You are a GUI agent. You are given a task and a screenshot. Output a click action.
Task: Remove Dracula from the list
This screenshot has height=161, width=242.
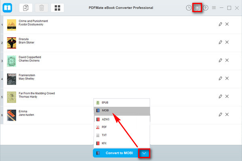tap(227, 42)
